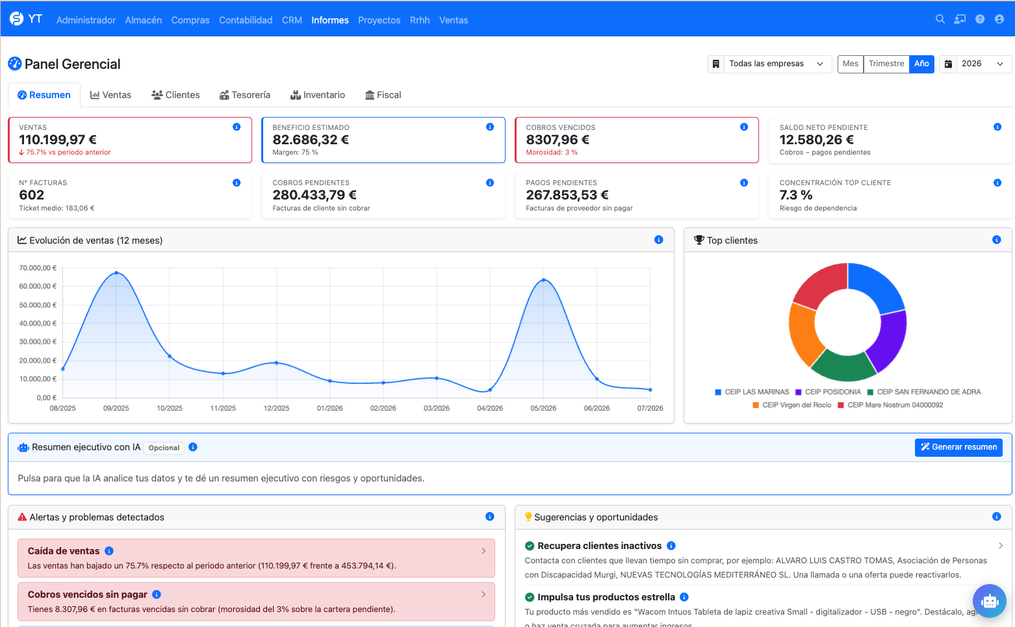Toggle CEIP POSIDONIA legend color swatch
This screenshot has width=1015, height=627.
click(799, 392)
